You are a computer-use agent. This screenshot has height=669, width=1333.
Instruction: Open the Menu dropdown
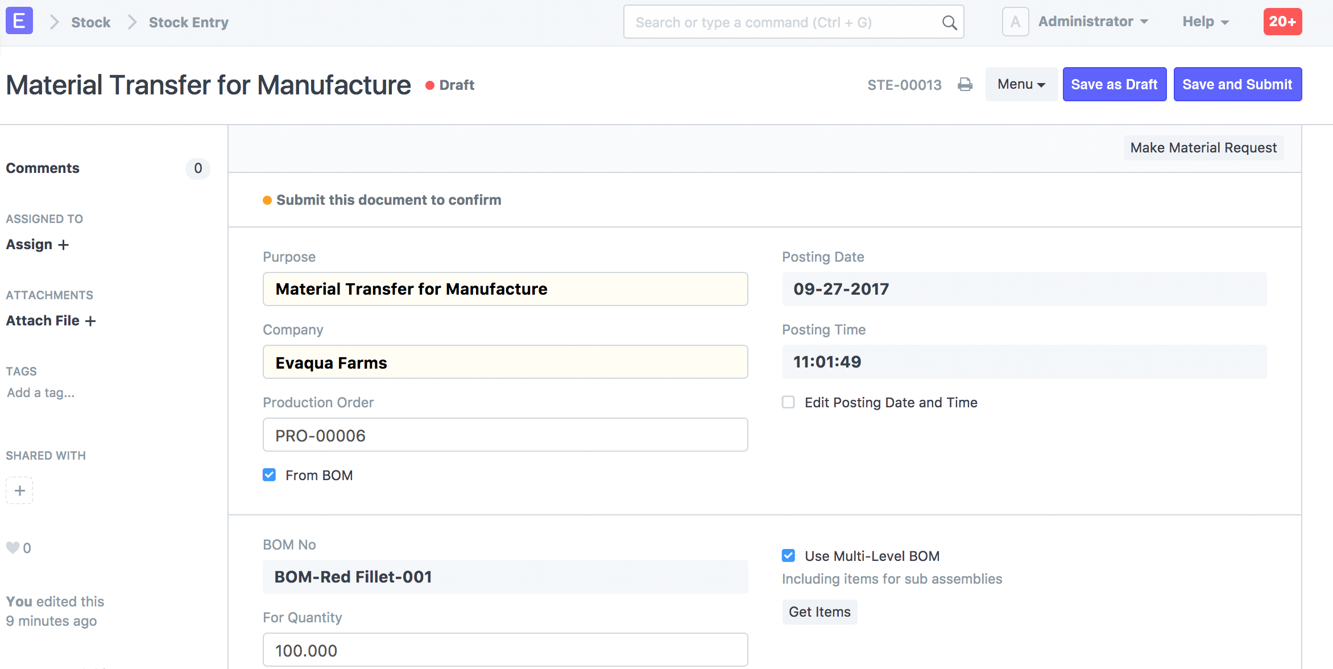[1021, 84]
